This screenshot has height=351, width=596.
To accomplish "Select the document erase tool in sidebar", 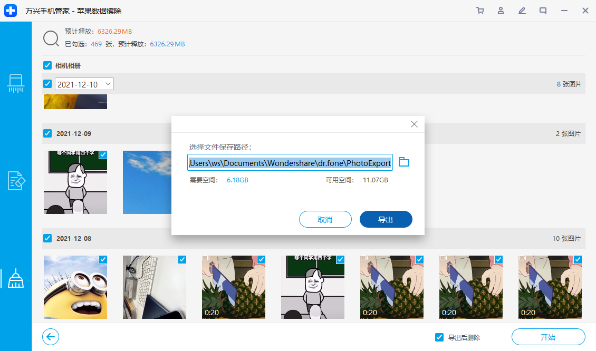I will tap(15, 181).
